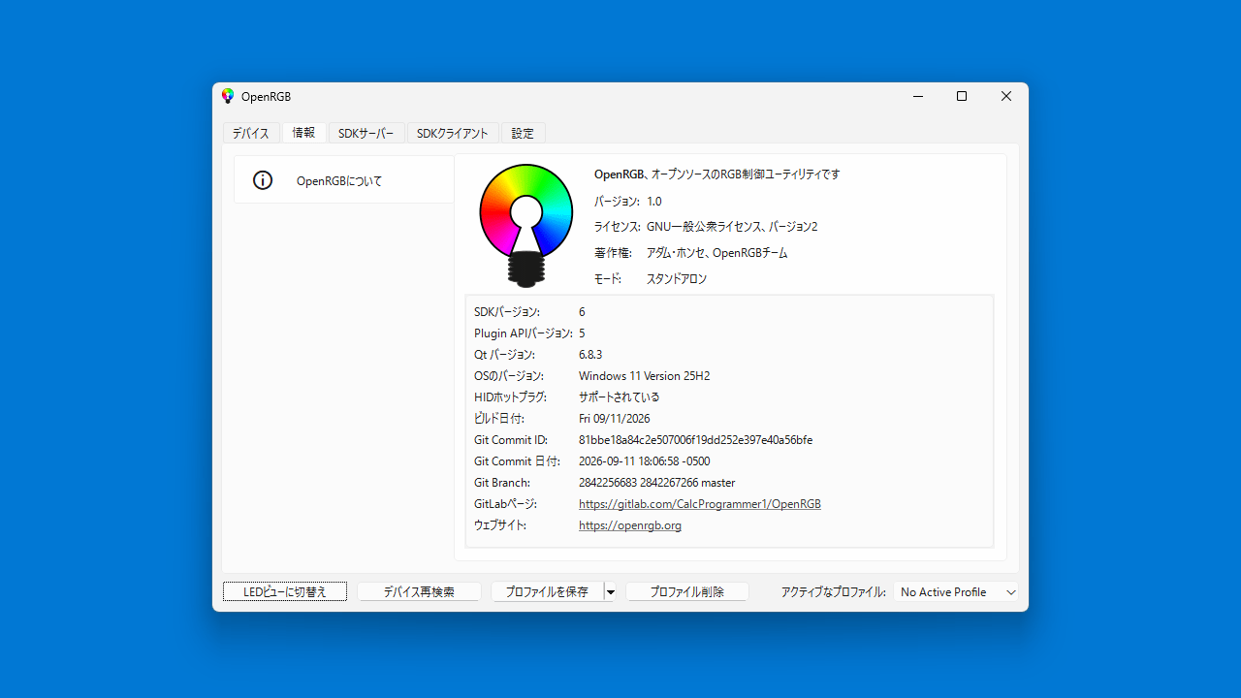Click the Plugin APIバージョン label

[x=523, y=333]
